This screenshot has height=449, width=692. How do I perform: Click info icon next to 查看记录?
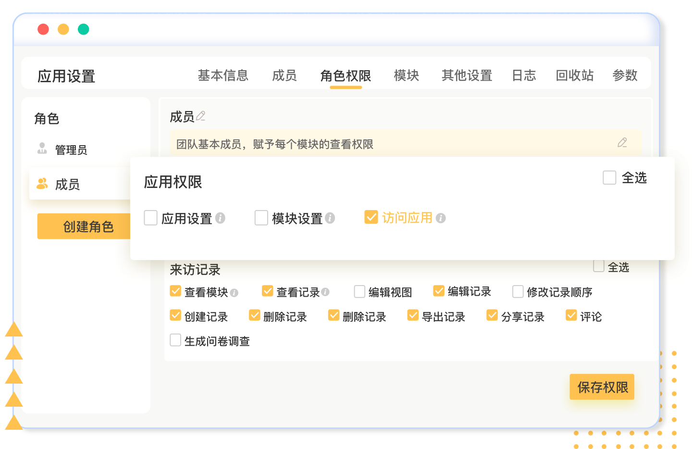[x=325, y=292]
